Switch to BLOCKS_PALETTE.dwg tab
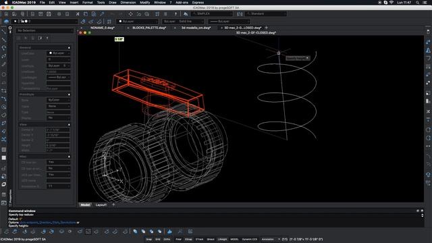 [149, 28]
